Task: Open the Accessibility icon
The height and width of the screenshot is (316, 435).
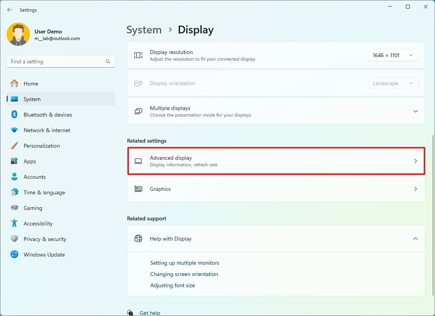Action: coord(14,223)
